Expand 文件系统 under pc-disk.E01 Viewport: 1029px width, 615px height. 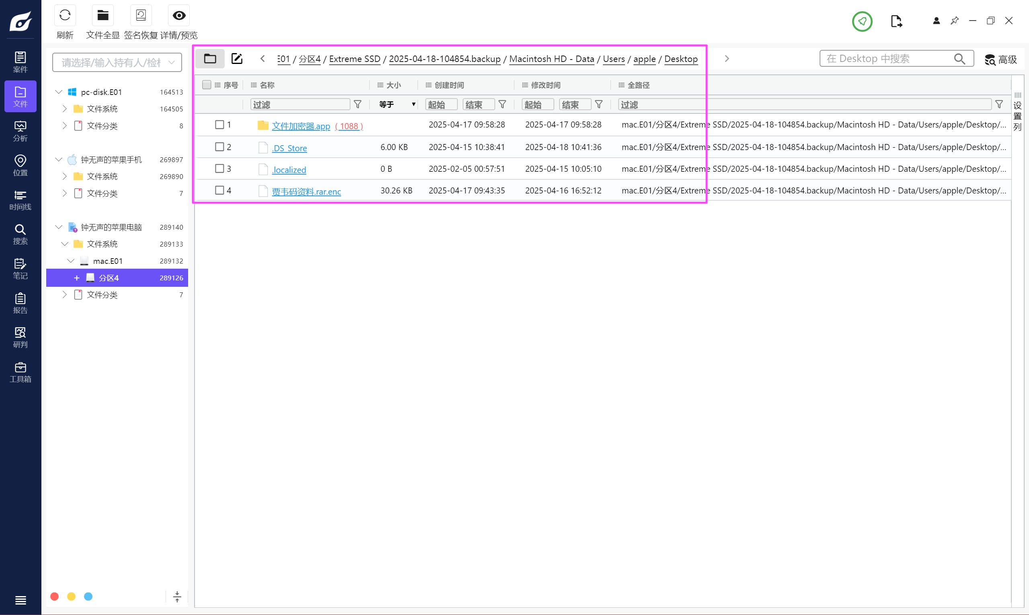tap(65, 109)
